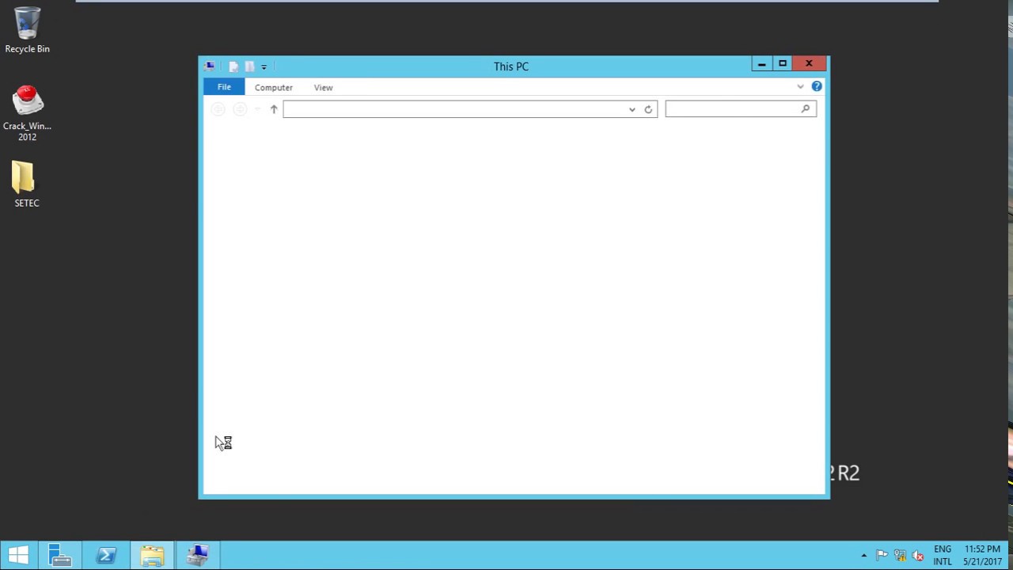
Task: Click Properties icon in Quick Access Toolbar
Action: [233, 66]
